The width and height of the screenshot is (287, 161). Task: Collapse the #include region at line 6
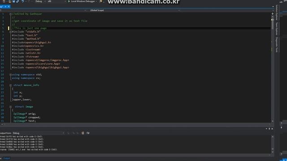[10, 32]
